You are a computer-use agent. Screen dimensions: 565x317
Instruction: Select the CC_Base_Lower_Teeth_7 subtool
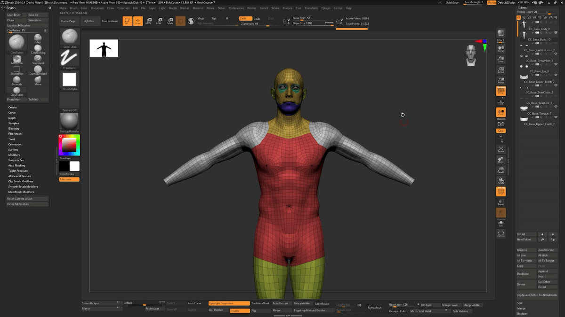coord(538,79)
